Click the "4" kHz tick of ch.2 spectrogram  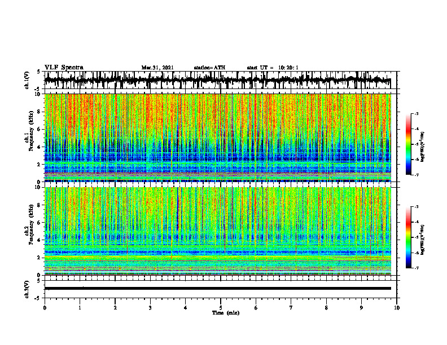(x=40, y=240)
